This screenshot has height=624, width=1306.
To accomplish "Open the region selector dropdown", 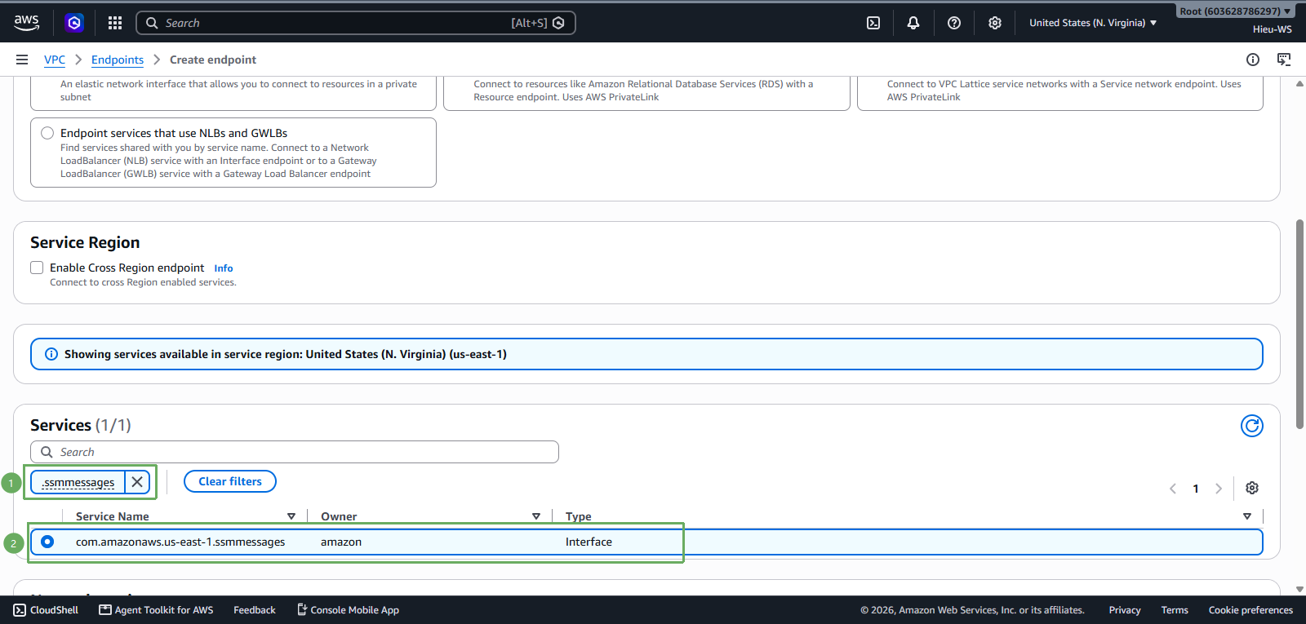I will 1093,23.
